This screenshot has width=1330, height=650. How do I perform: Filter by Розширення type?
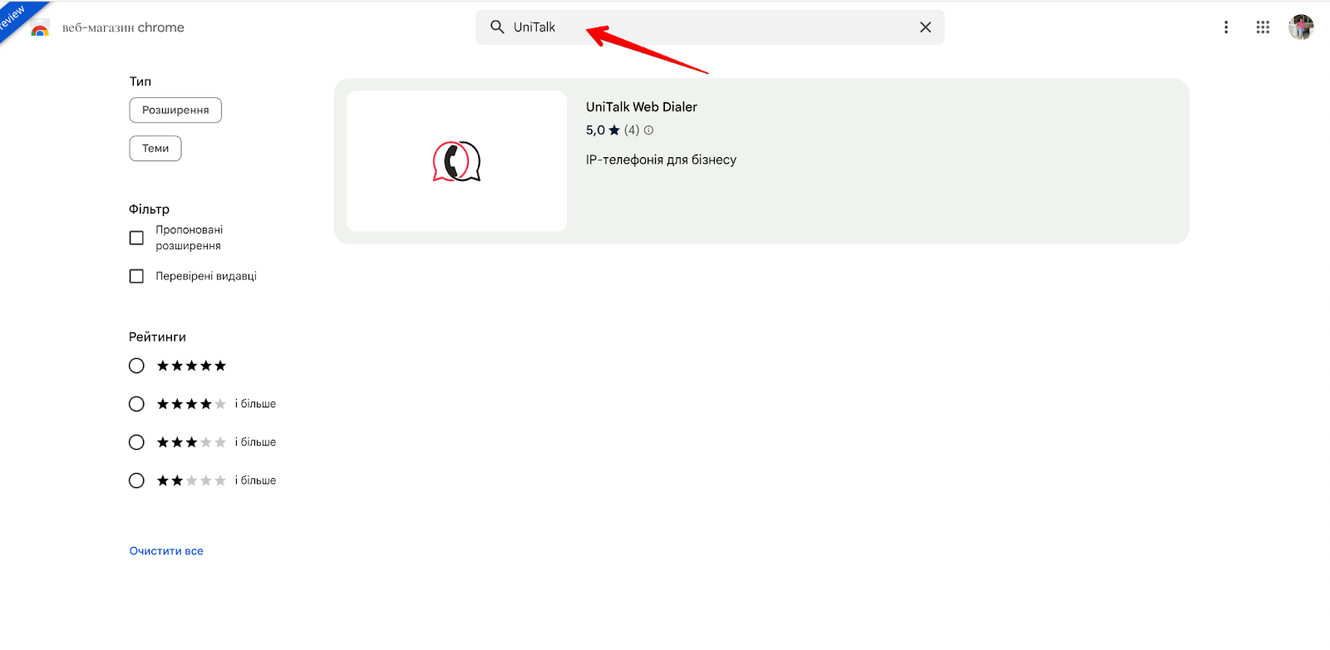click(175, 110)
